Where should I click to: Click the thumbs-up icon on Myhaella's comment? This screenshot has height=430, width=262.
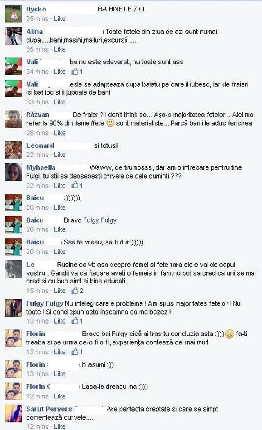click(x=75, y=185)
